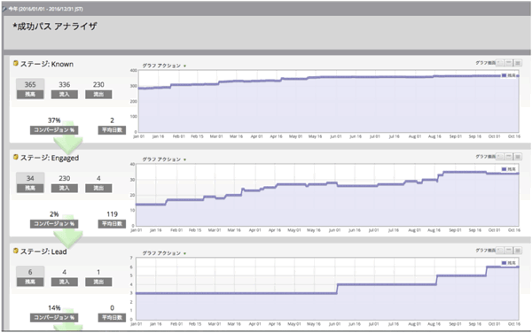Click the 119 average days value in Engaged

pos(113,214)
